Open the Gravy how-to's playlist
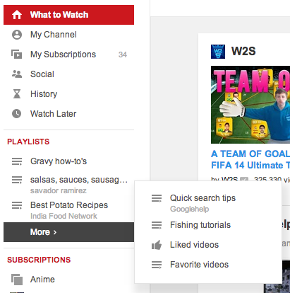 (x=59, y=161)
